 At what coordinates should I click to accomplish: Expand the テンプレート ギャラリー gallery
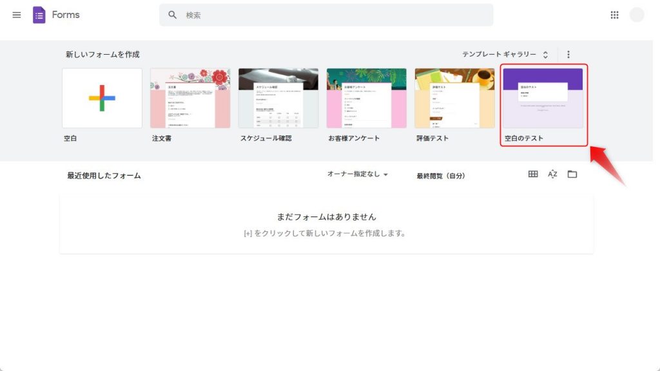click(x=505, y=54)
